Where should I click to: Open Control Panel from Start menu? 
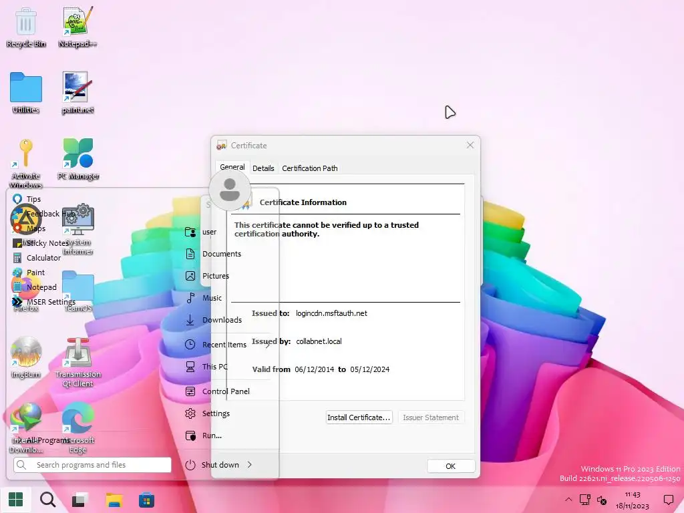click(217, 391)
